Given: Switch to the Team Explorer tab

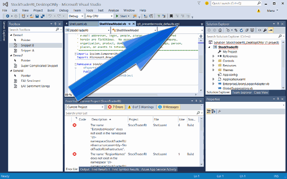Looking at the screenshot, I should pyautogui.click(x=242, y=92).
